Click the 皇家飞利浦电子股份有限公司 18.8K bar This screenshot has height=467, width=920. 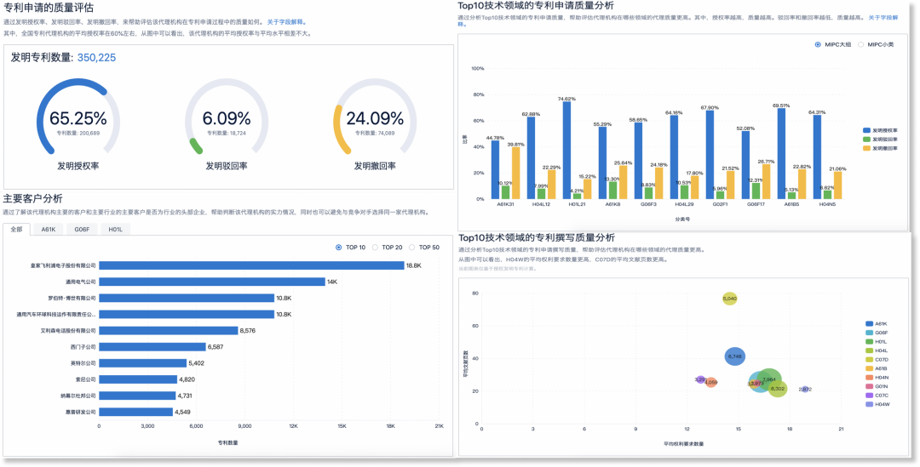coord(251,265)
